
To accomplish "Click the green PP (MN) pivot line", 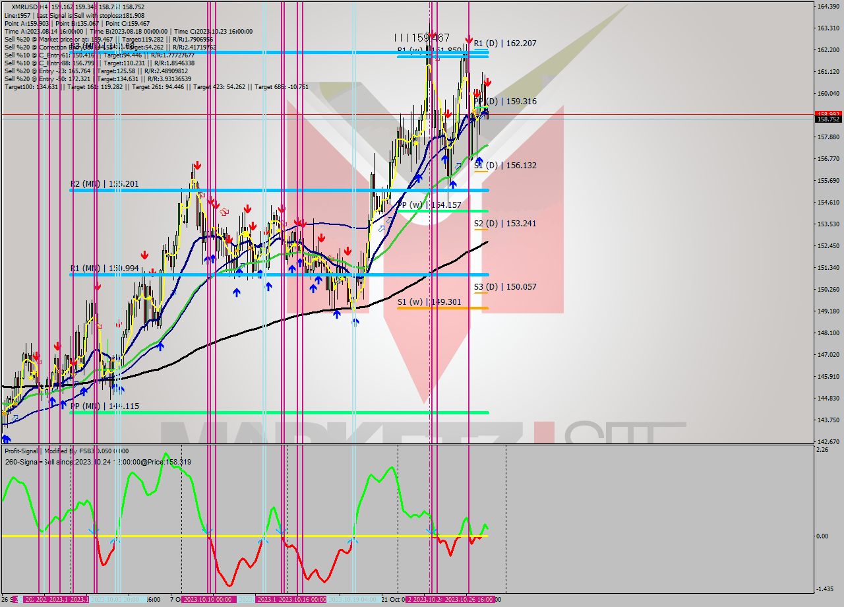I will [279, 413].
